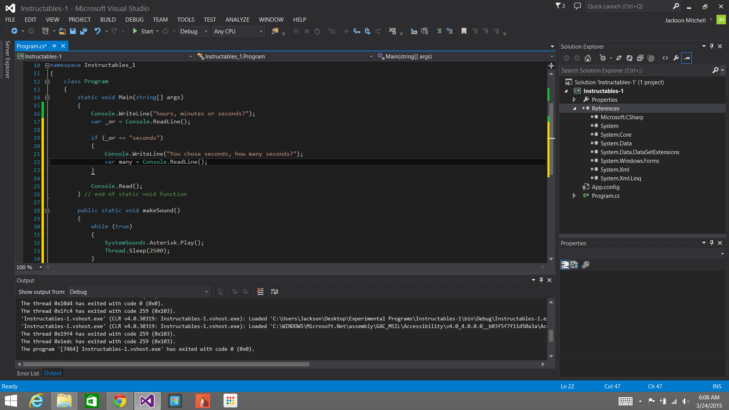Open the 100 % zoom dropdown
The image size is (729, 410).
pos(29,267)
